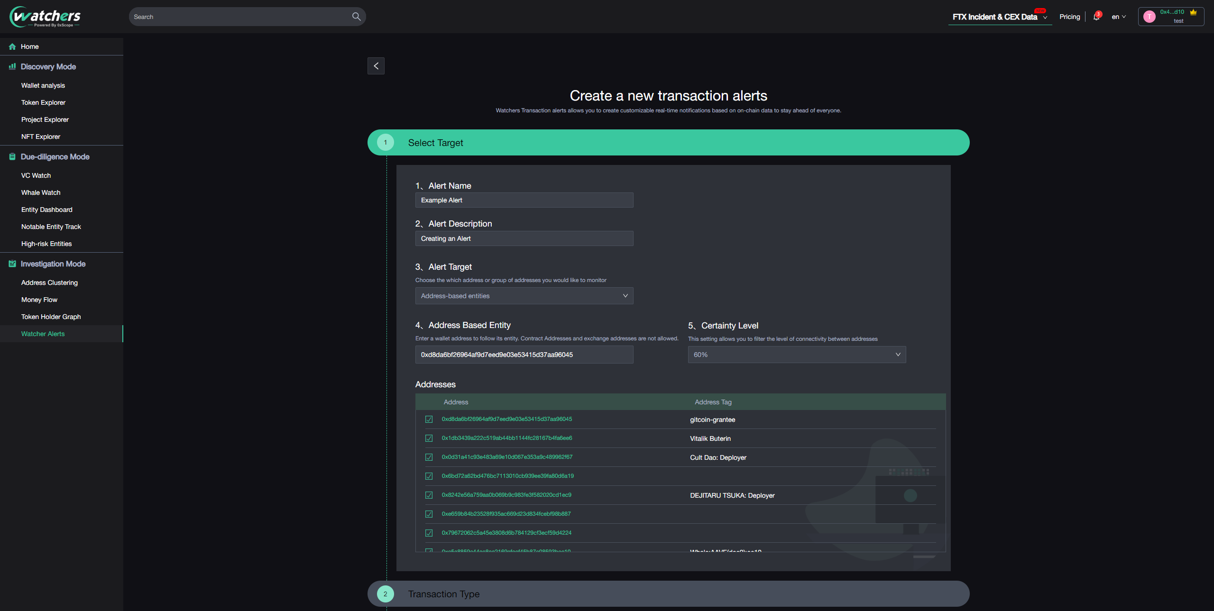The image size is (1214, 611).
Task: Expand the 60% Certainty Level dropdown
Action: [x=797, y=355]
